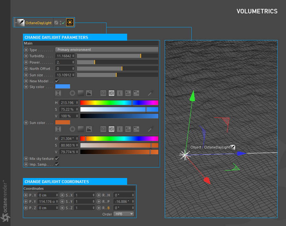Select Sun color spectrum mode icon

(81, 129)
